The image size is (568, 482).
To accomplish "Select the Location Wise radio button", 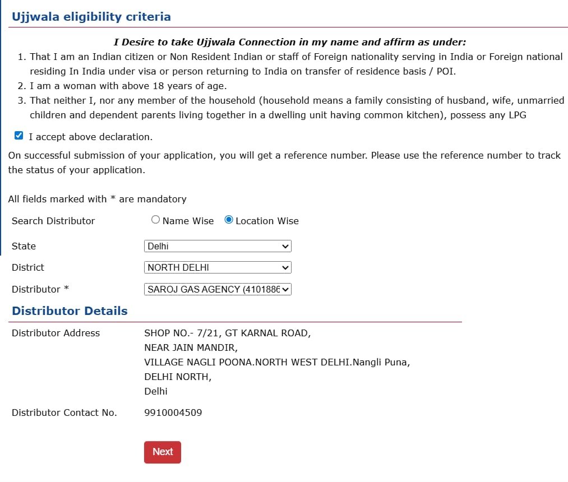I will coord(229,220).
